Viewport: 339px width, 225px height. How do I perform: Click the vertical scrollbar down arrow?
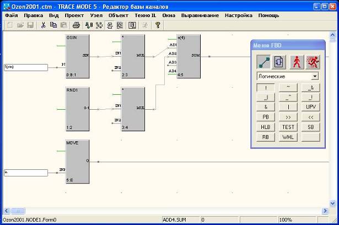(x=332, y=203)
